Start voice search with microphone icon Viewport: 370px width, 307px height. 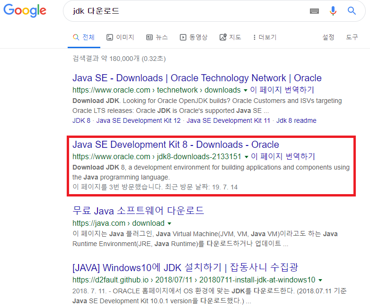[x=333, y=11]
